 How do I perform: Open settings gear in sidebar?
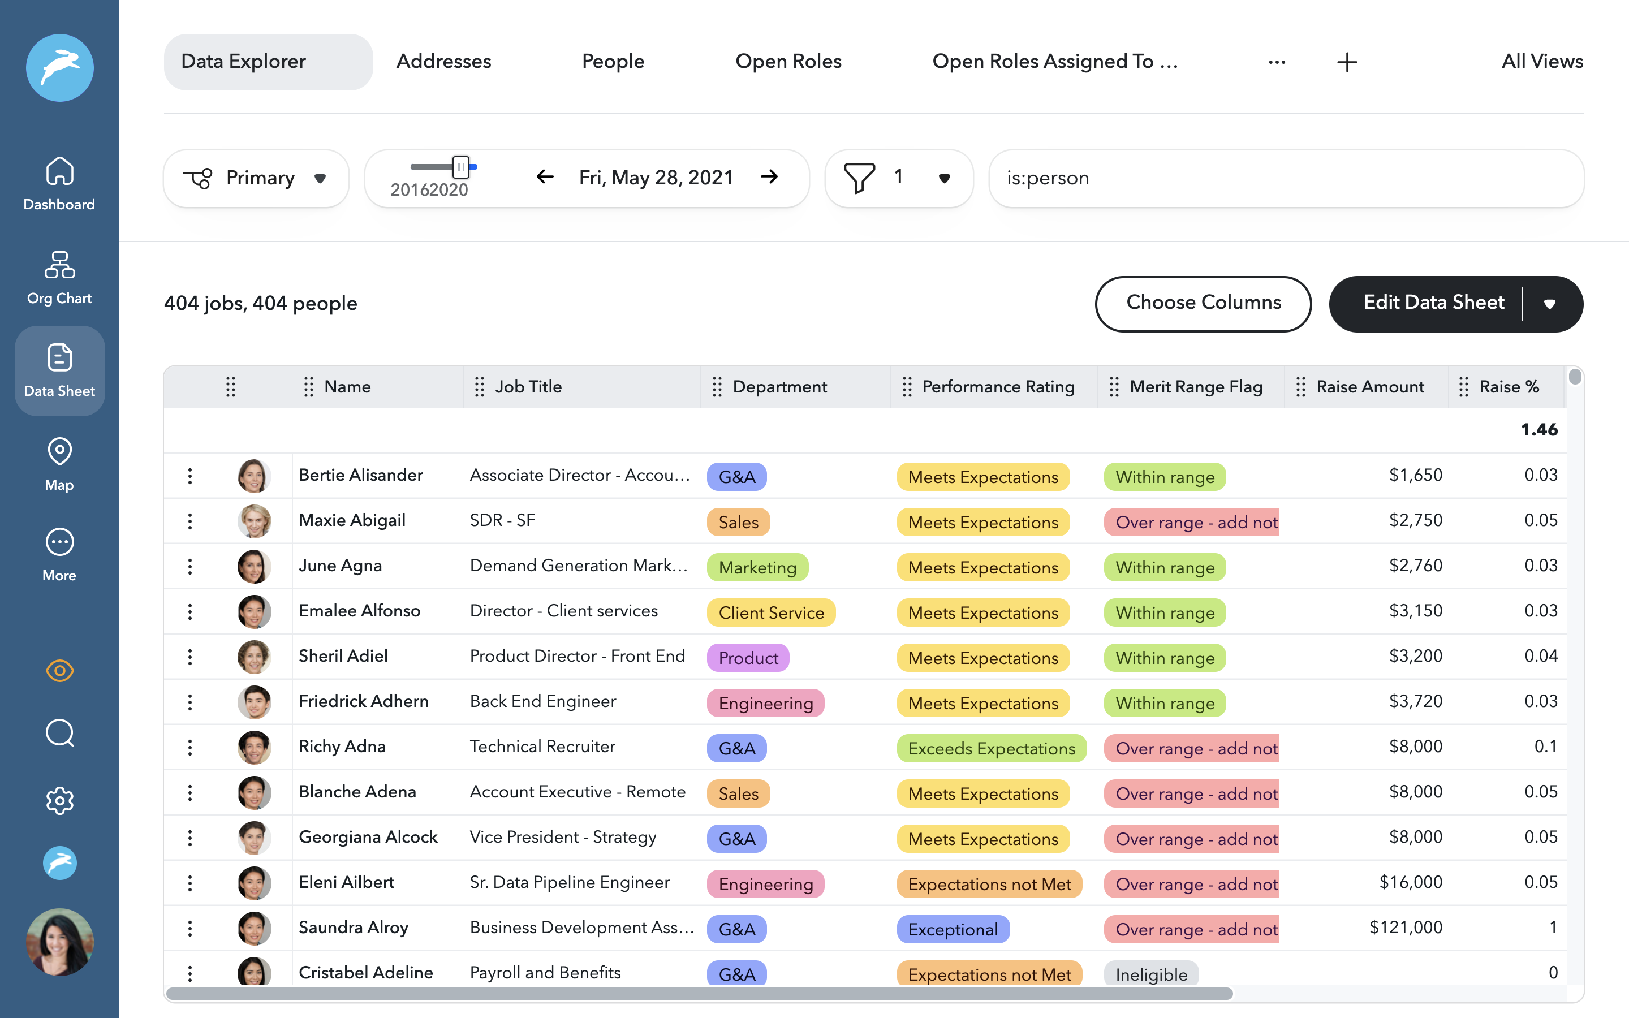pyautogui.click(x=59, y=800)
